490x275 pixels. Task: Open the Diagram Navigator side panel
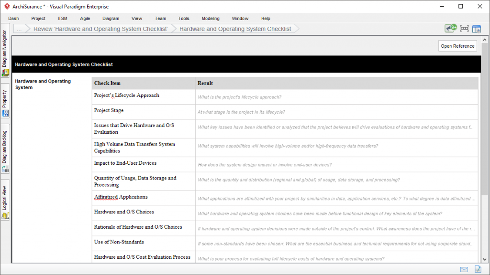pos(5,53)
